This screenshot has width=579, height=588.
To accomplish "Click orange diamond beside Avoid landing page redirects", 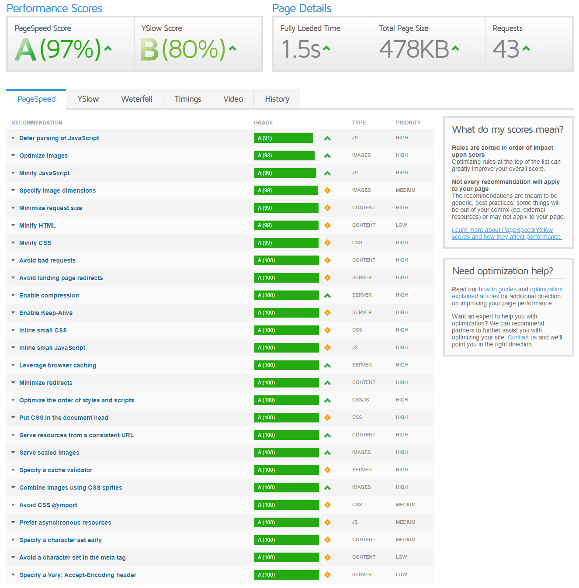I will pyautogui.click(x=327, y=278).
